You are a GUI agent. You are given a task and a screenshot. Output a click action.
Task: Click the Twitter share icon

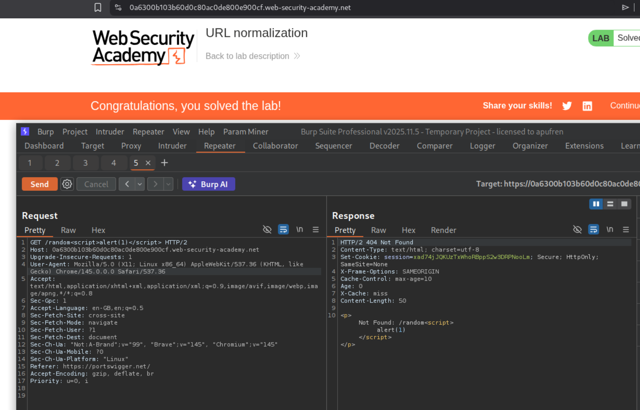click(567, 106)
